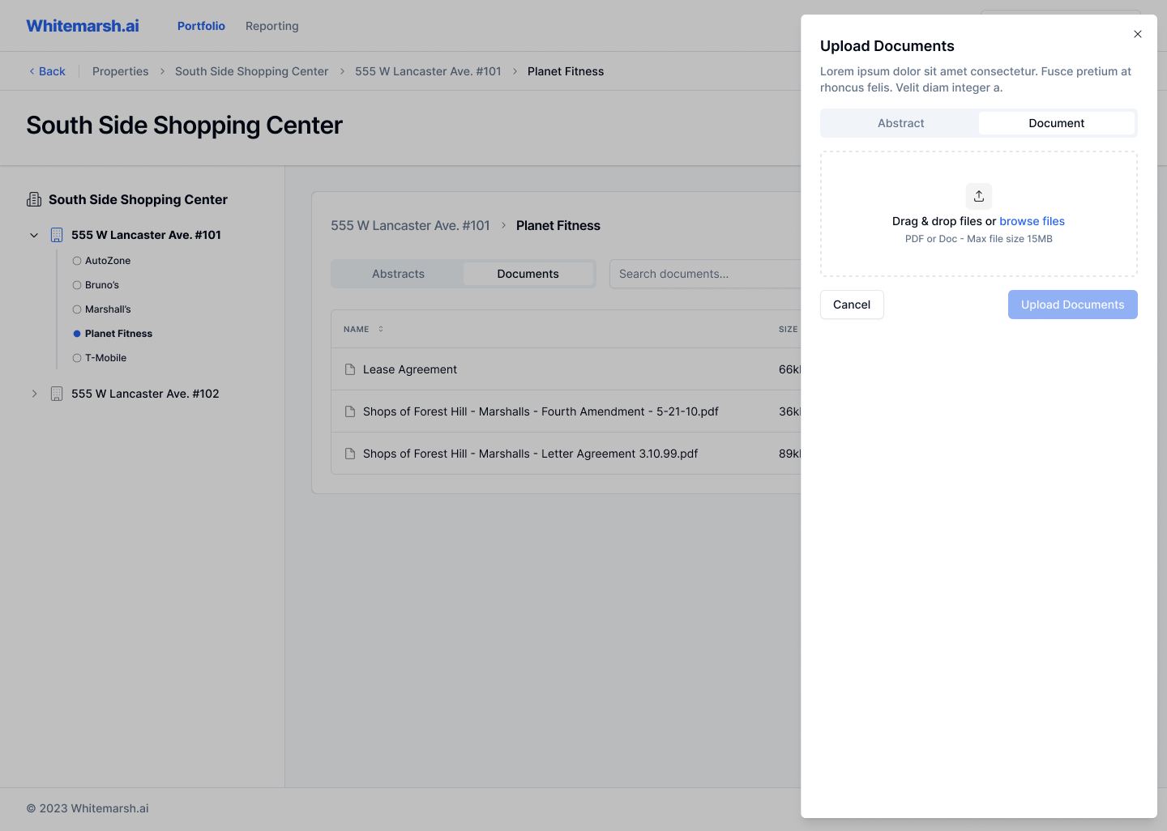
Task: Select the Bruno's tenant radio
Action: (x=77, y=285)
